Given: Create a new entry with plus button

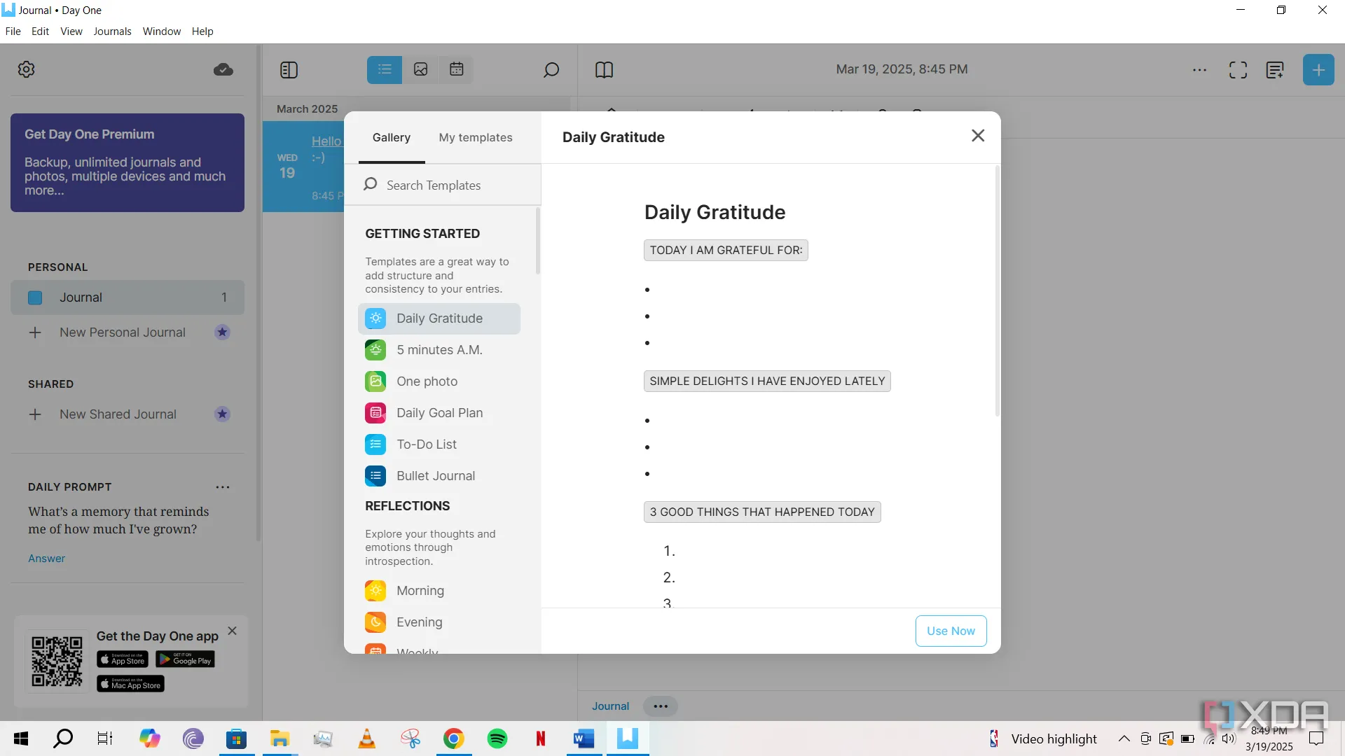Looking at the screenshot, I should tap(1318, 70).
